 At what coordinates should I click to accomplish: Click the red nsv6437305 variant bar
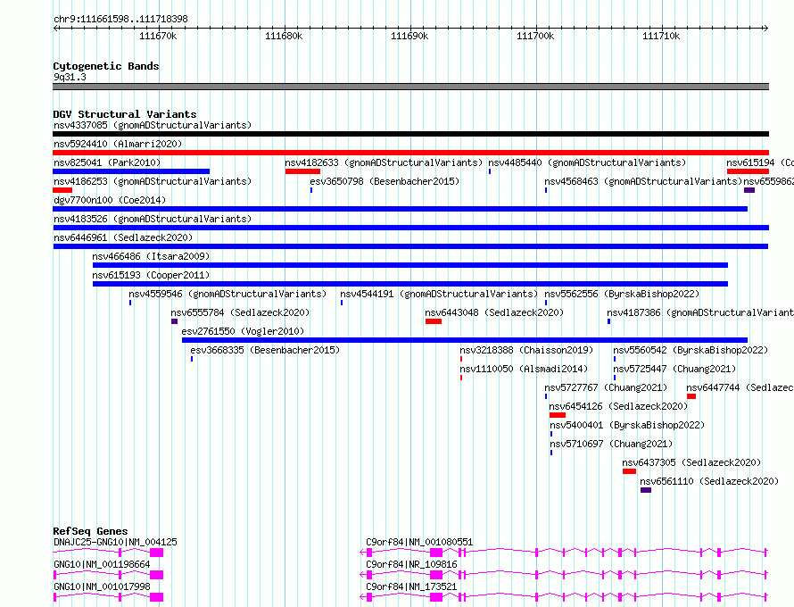point(630,471)
